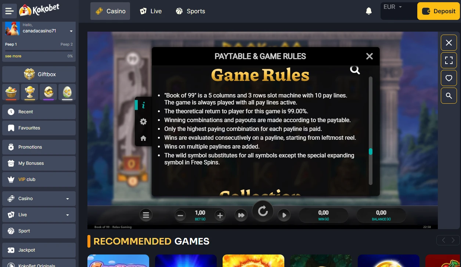Click the game home icon
This screenshot has height=267, width=461.
(x=143, y=138)
